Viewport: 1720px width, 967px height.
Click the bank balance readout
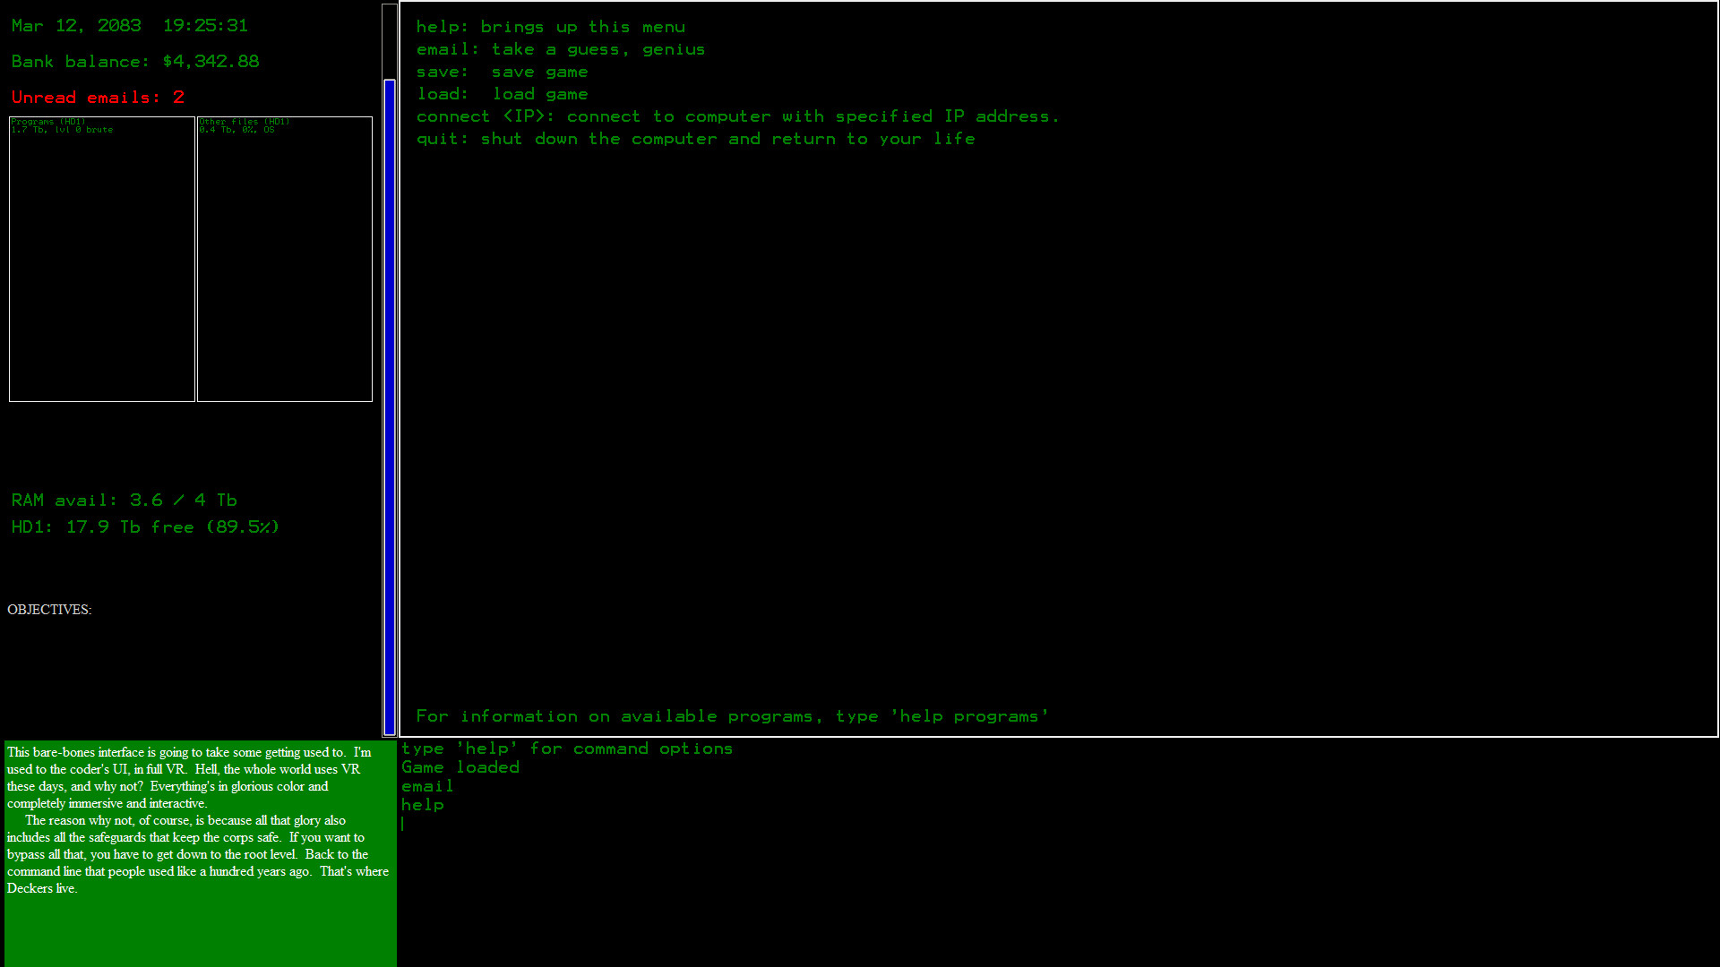click(134, 61)
